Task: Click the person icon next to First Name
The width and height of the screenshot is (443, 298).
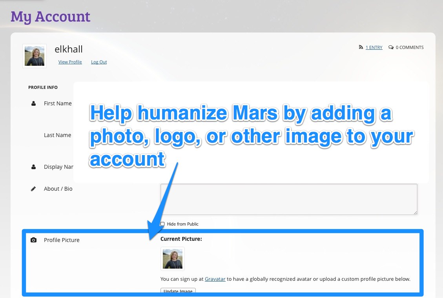Action: point(33,104)
